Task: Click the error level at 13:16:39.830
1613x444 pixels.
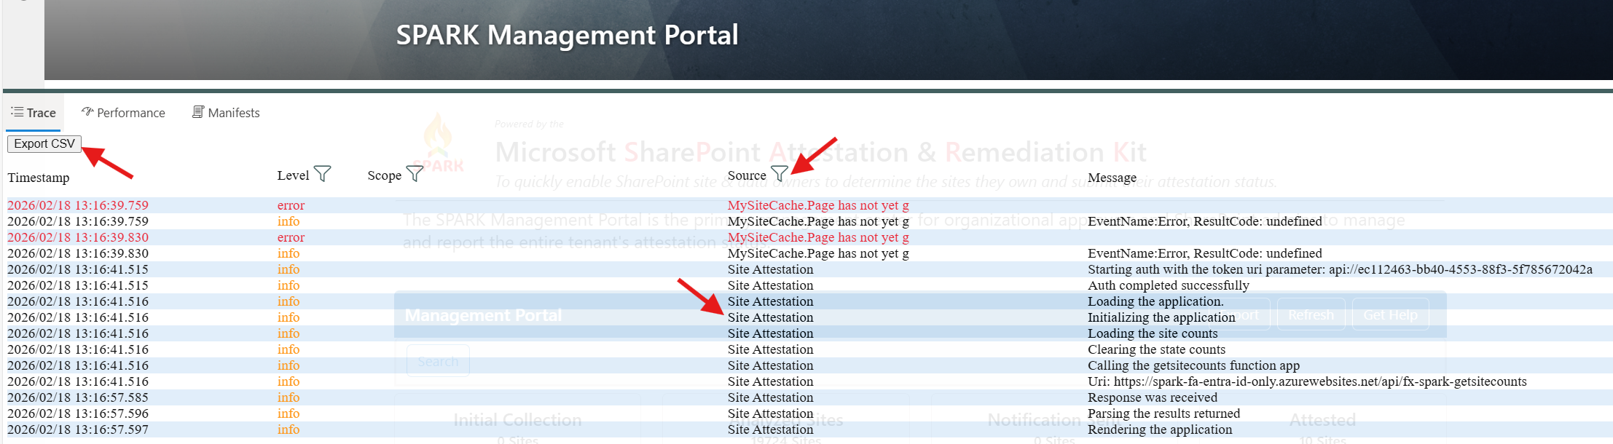Action: coord(291,237)
